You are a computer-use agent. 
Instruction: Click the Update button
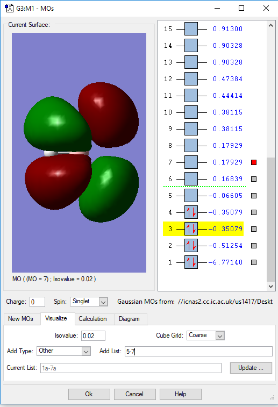[x=251, y=368]
